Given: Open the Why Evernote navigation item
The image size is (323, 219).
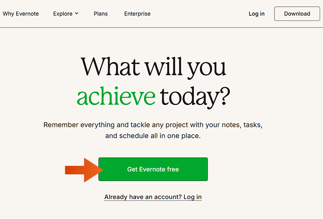Looking at the screenshot, I should click(20, 14).
